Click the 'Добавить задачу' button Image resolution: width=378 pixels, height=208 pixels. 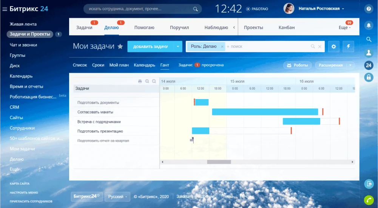150,47
